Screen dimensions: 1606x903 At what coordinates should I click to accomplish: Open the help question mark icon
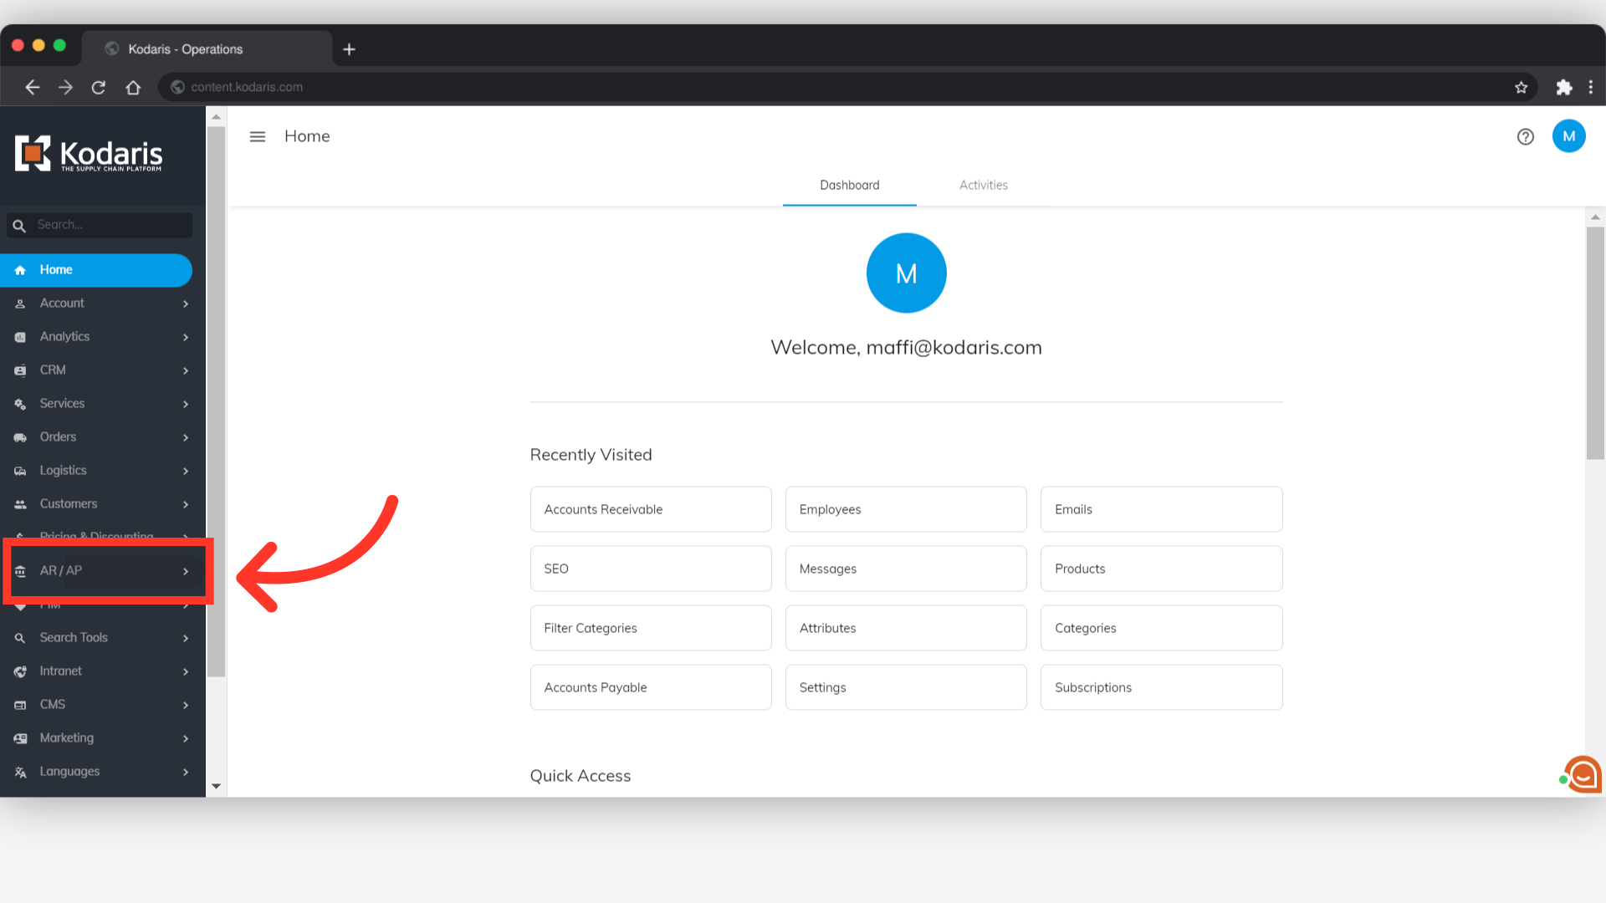tap(1525, 136)
